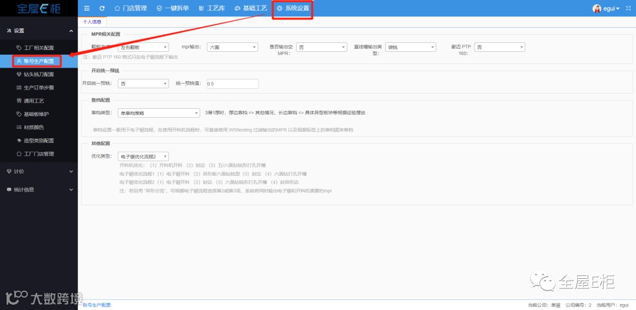Click the note starting 注：若启用 '异形分流'
The image size is (636, 310).
(x=226, y=191)
